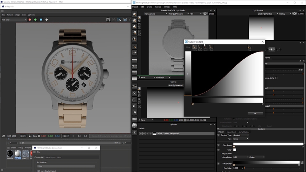This screenshot has width=306, height=172.
Task: Click green channel button in V-Ray VFB
Action: 35,20
